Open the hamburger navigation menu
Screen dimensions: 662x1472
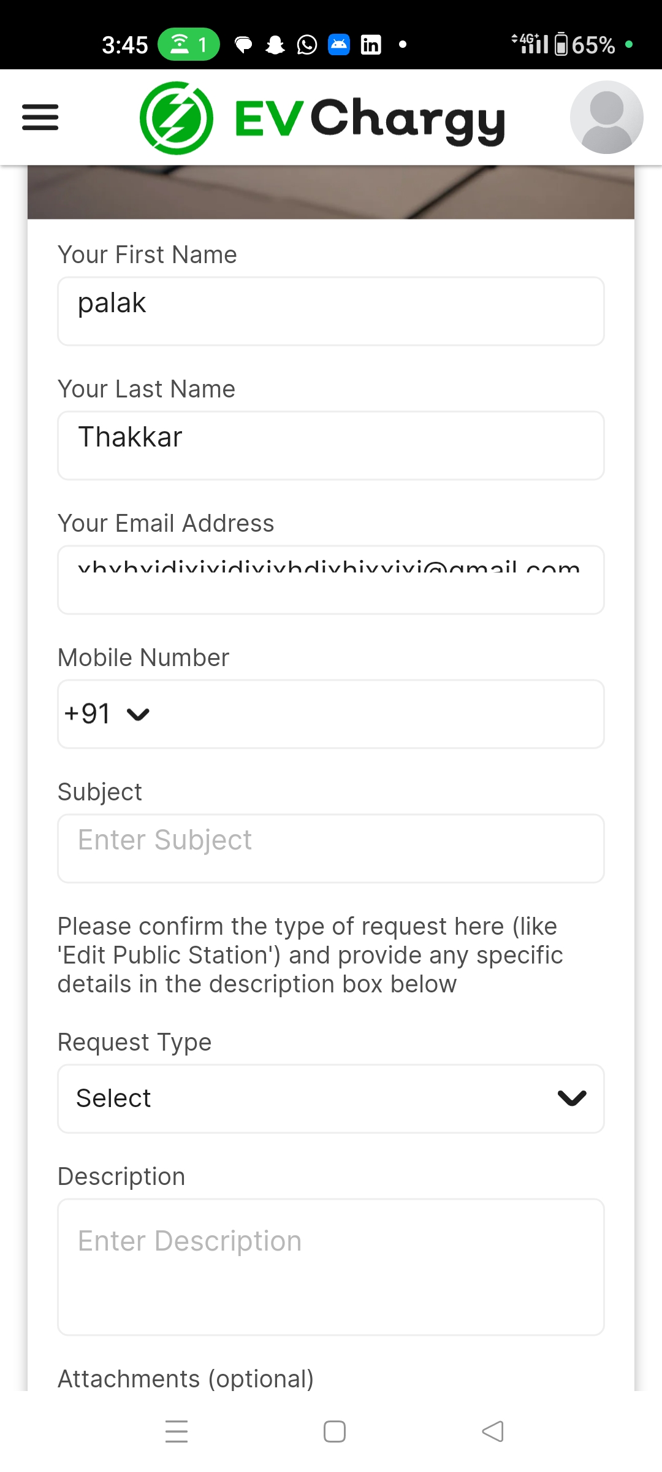tap(40, 117)
